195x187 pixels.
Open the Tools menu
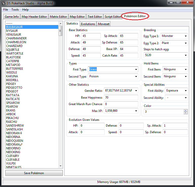coord(15,10)
